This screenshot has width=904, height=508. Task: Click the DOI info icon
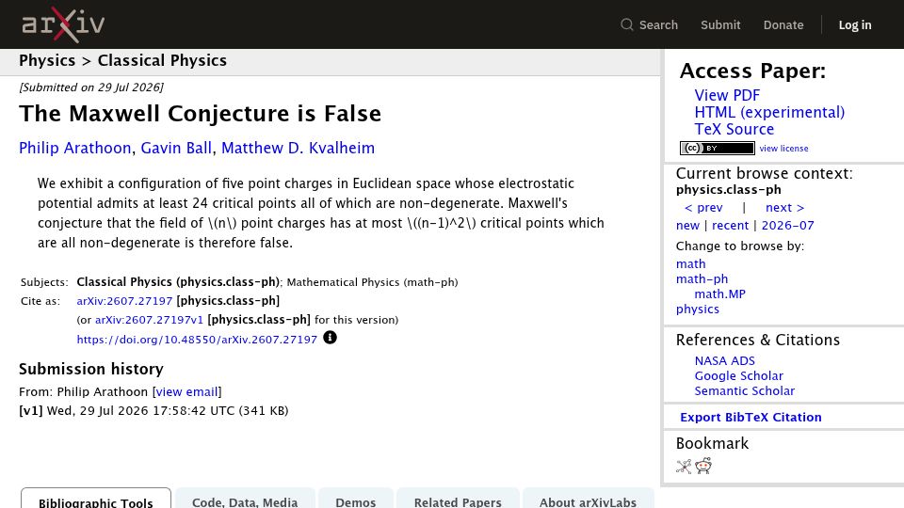click(x=330, y=338)
